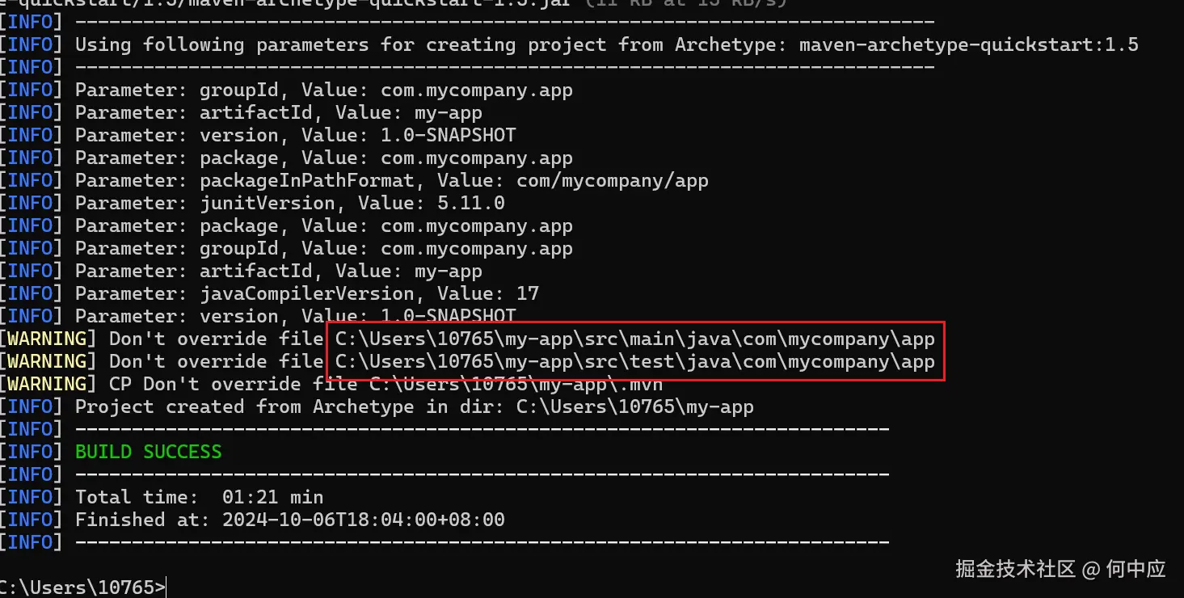Click the Total time 01:21 min text

pyautogui.click(x=199, y=497)
